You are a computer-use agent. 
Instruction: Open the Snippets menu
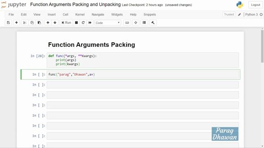[150, 15]
